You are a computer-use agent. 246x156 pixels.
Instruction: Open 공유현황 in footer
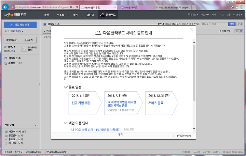(x=18, y=152)
